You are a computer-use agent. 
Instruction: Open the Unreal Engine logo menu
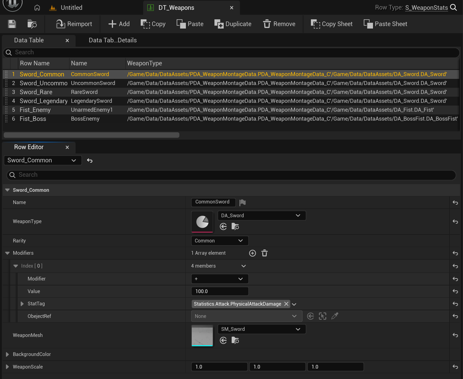[13, 5]
